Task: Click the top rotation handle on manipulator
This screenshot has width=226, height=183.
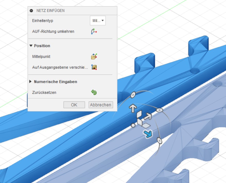Action: (133, 95)
